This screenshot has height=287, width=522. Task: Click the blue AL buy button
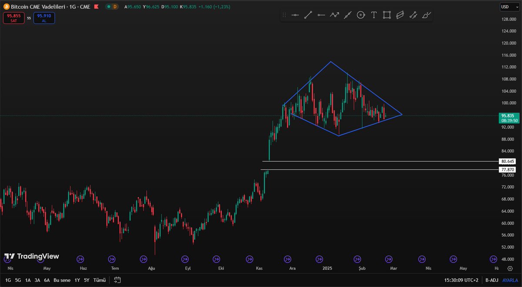coord(44,18)
